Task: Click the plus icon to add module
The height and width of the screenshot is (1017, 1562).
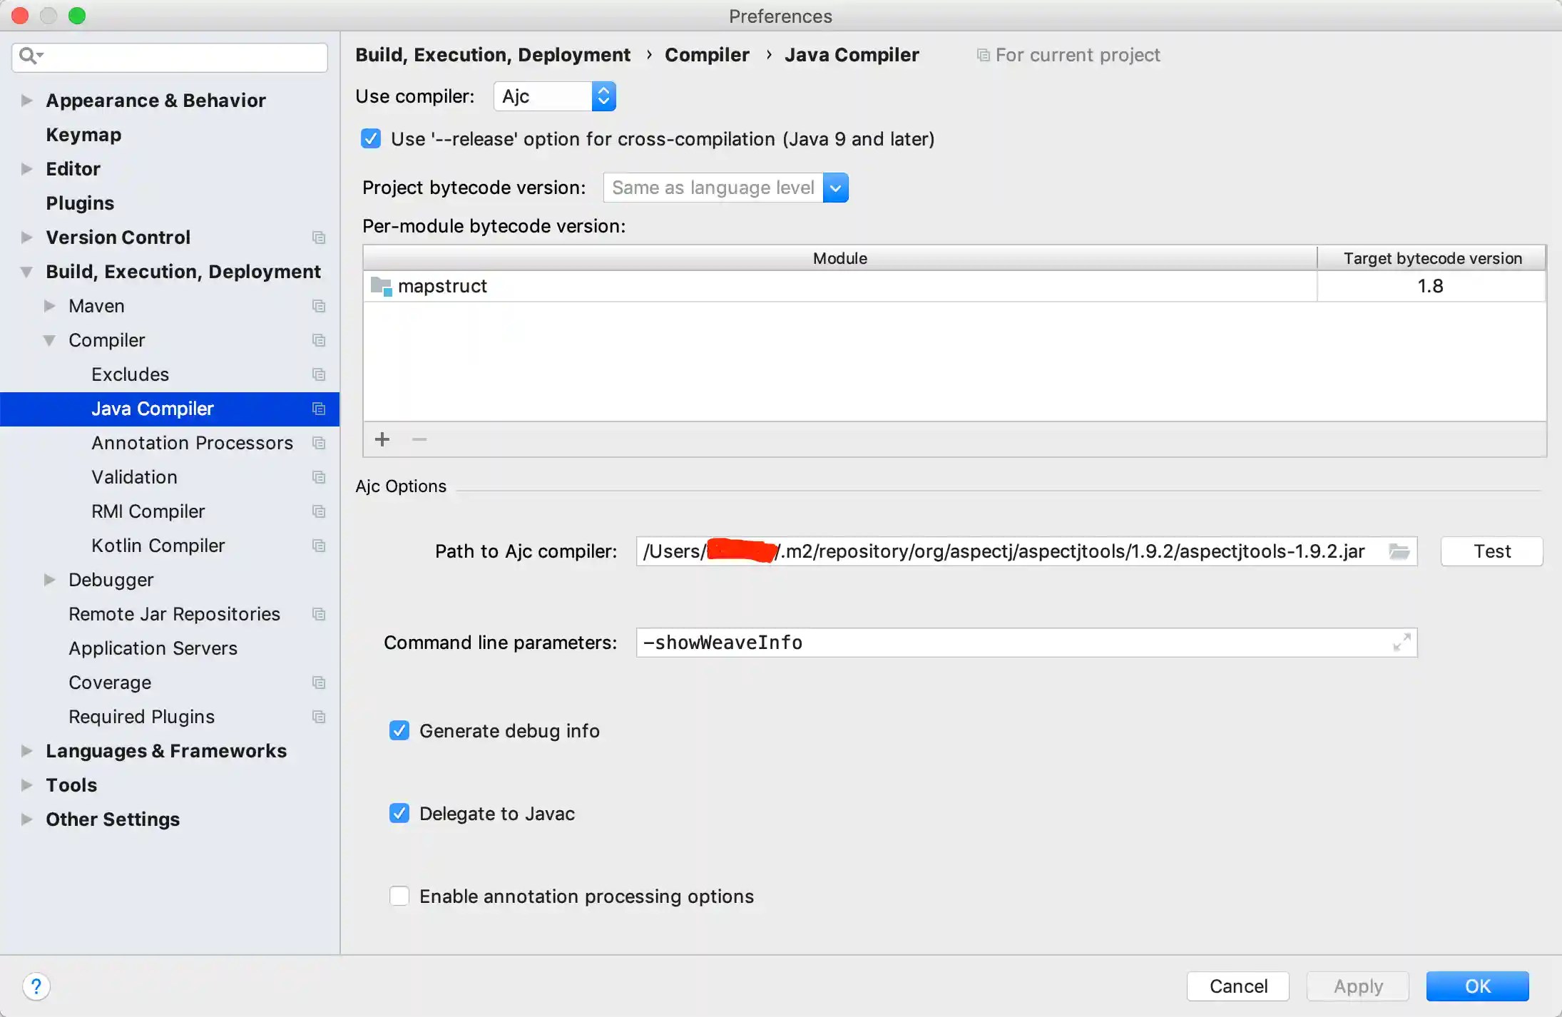Action: pos(382,439)
